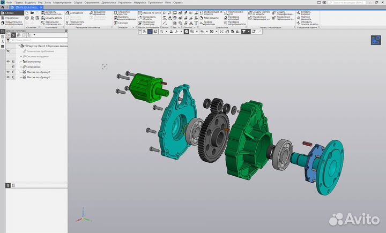Screen dimensions: 386x233
Task: Click Копировать объекты tool
Action: coord(147,18)
